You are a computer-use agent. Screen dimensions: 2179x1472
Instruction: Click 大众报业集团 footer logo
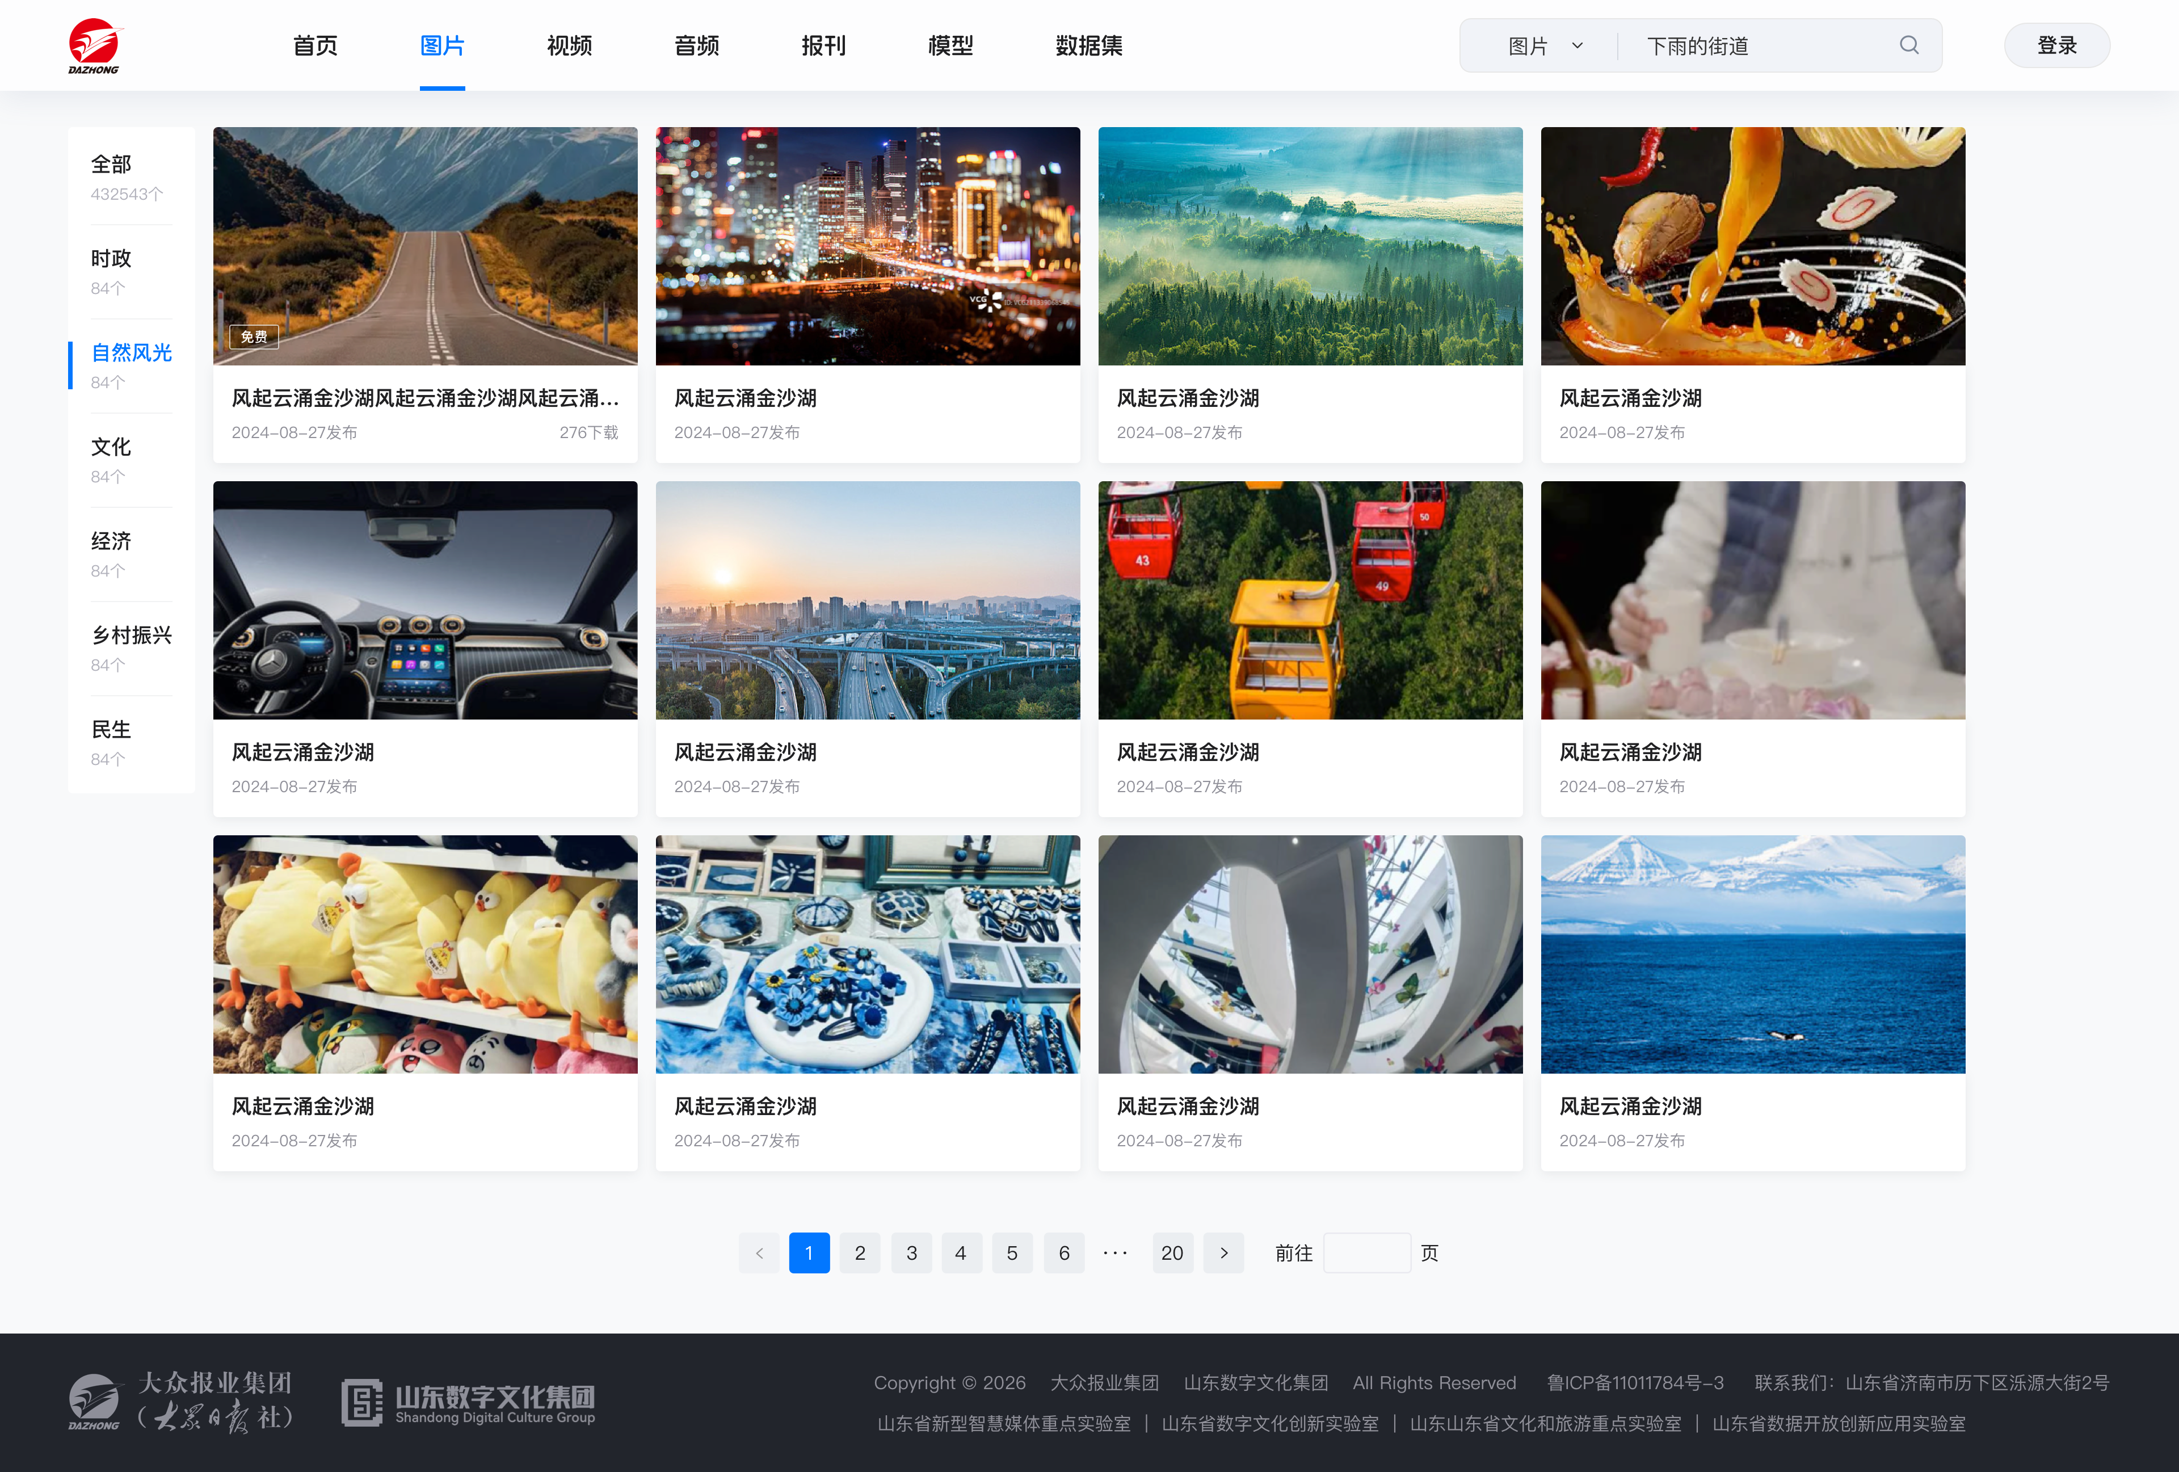click(180, 1402)
